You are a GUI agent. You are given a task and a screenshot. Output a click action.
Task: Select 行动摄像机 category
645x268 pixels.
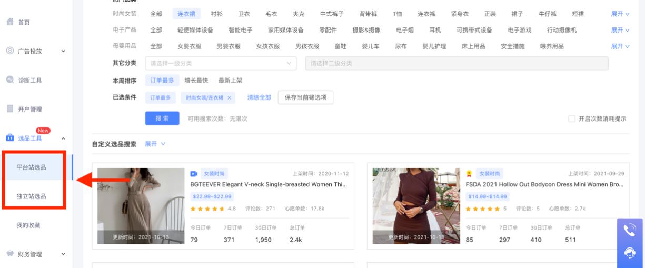[562, 30]
